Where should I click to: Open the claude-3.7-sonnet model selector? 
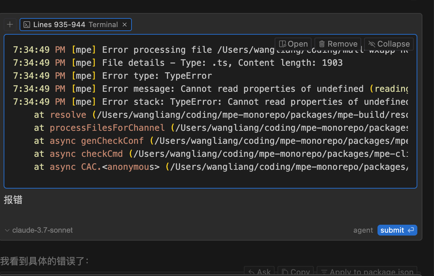click(x=42, y=230)
